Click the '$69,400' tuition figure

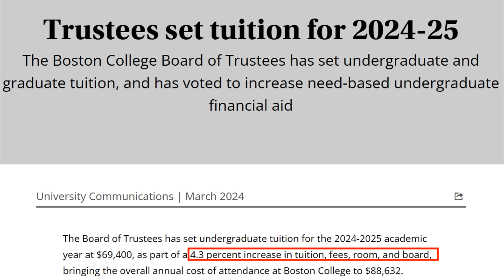click(114, 255)
